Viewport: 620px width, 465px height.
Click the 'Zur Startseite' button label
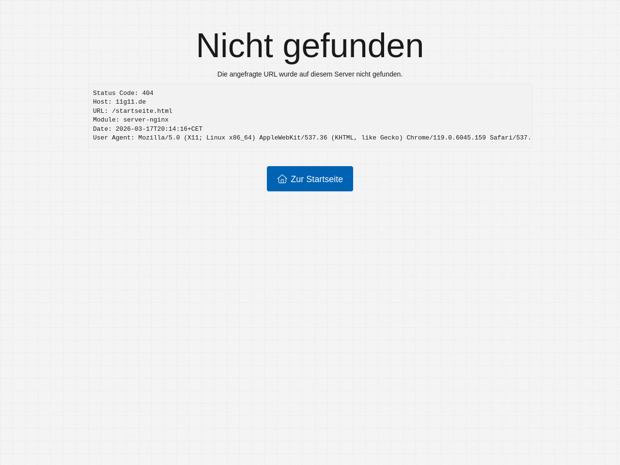click(317, 179)
